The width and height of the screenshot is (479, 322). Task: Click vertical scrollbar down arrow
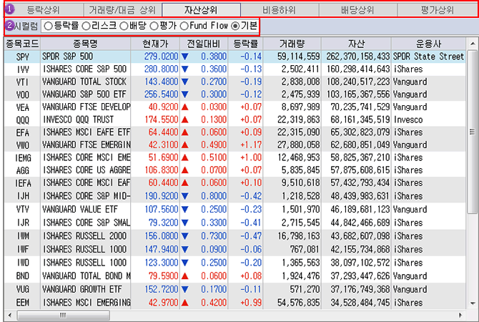point(473,303)
